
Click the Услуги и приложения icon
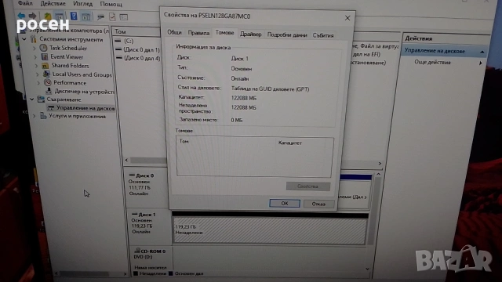pos(43,116)
